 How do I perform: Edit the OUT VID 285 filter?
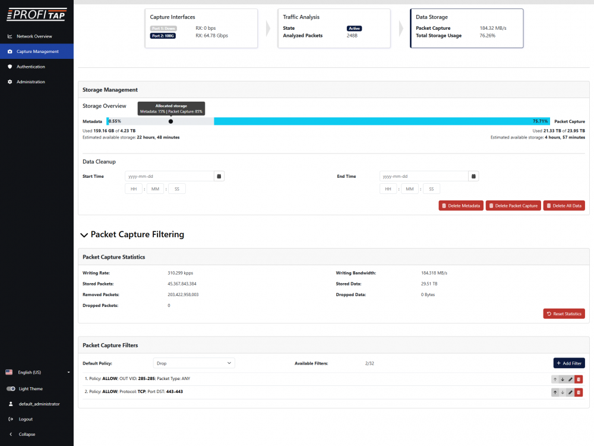[x=570, y=379]
